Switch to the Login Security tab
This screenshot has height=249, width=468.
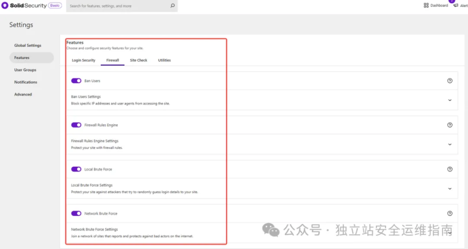coord(84,60)
